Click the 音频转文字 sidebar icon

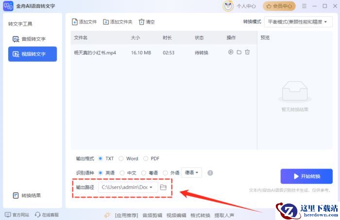[16, 39]
